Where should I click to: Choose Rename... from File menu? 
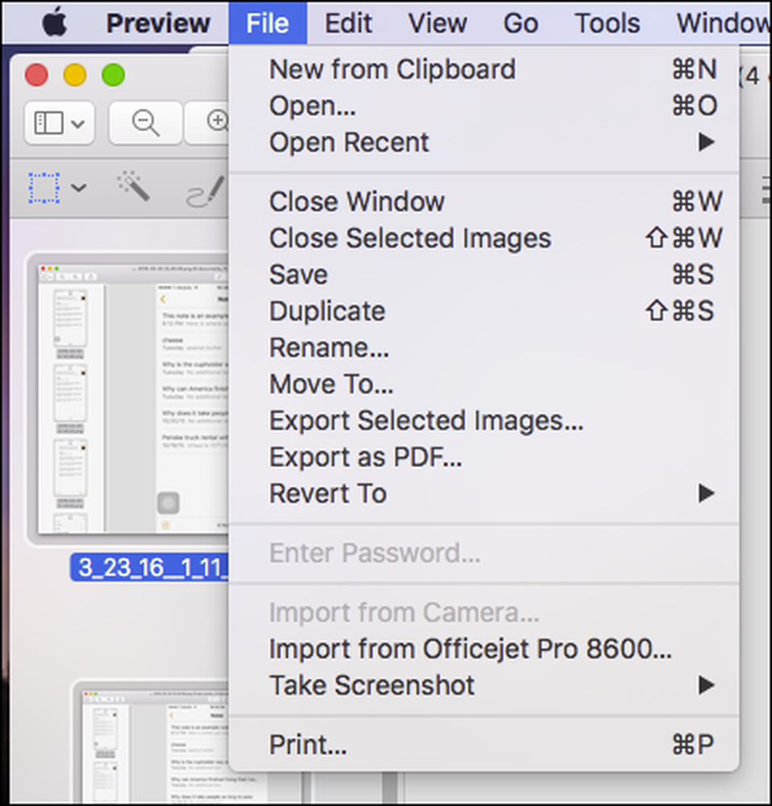[x=484, y=347]
